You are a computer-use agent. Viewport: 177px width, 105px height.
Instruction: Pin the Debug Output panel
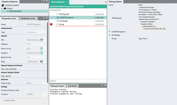pyautogui.click(x=105, y=85)
